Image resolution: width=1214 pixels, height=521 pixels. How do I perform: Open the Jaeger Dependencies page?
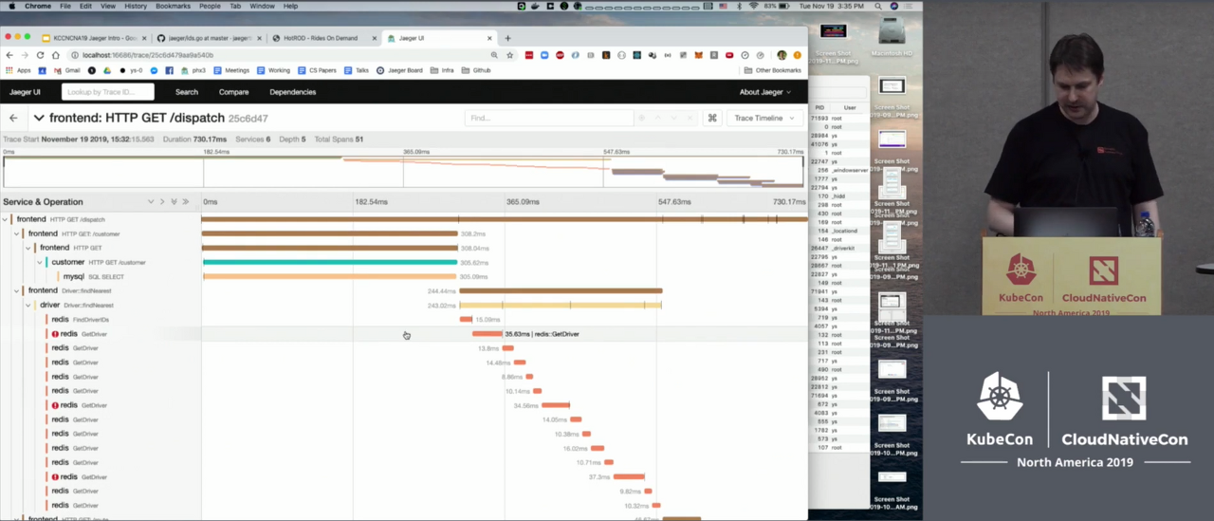click(293, 92)
